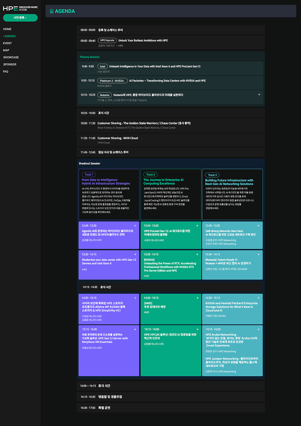Expand the KIOXIA storage solutions session
The width and height of the screenshot is (301, 426).
tap(259, 298)
